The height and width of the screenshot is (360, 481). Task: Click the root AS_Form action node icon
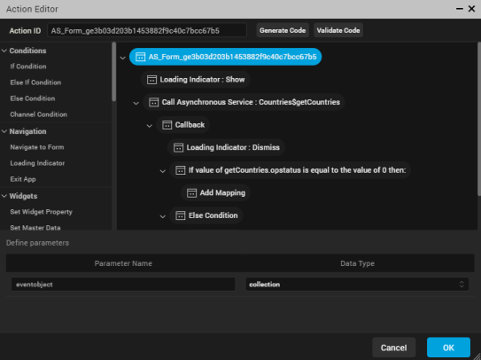pos(140,57)
